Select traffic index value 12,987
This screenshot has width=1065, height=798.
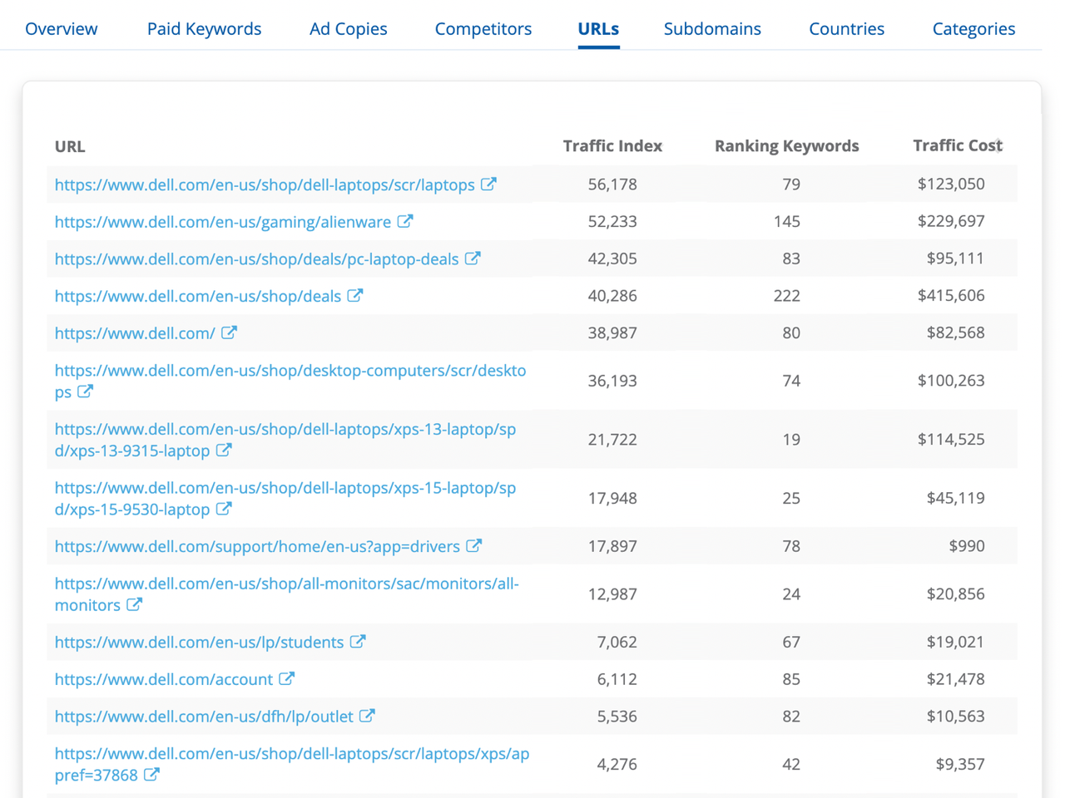612,594
